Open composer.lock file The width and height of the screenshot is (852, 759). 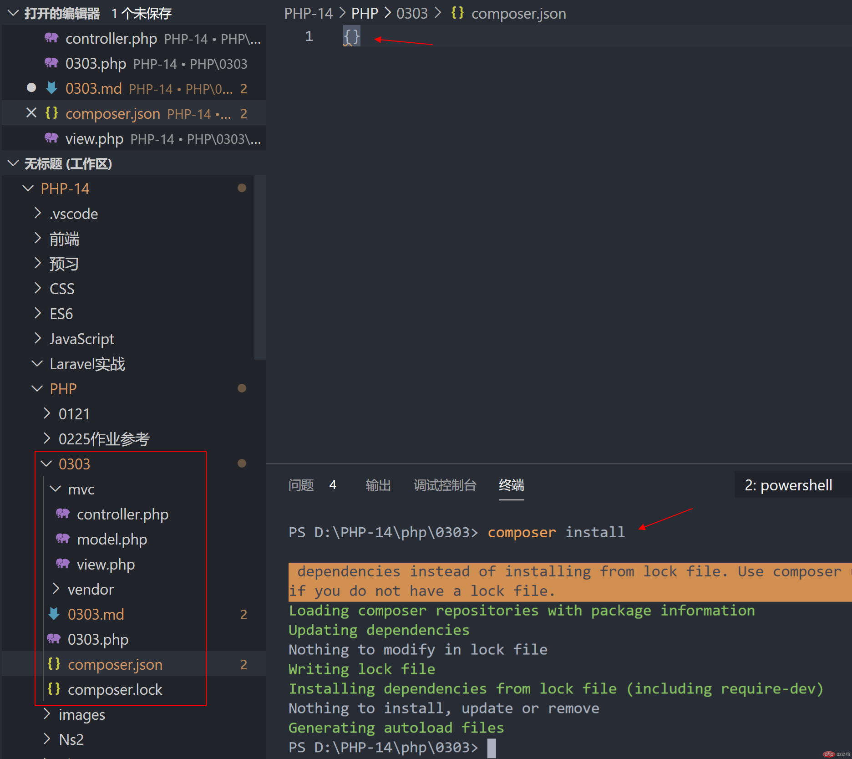point(115,689)
